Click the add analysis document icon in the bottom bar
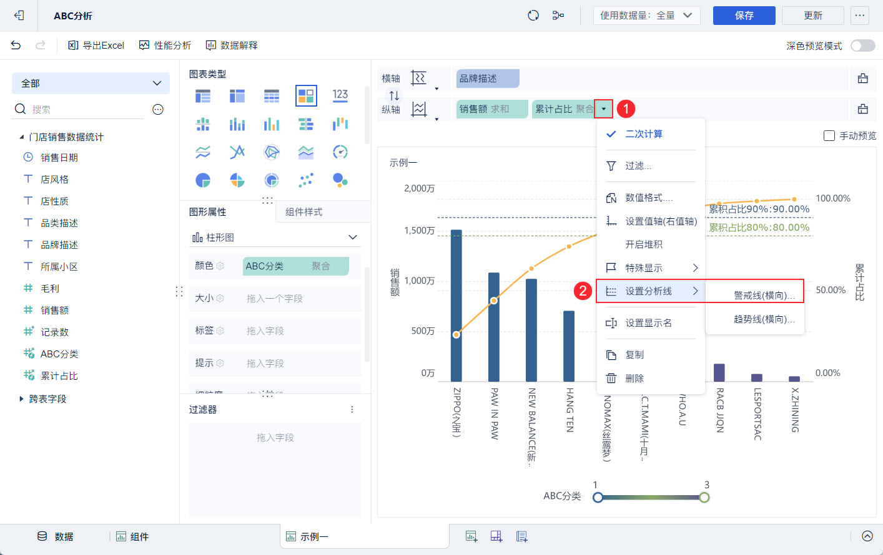Screen dimensions: 883x555 522,536
